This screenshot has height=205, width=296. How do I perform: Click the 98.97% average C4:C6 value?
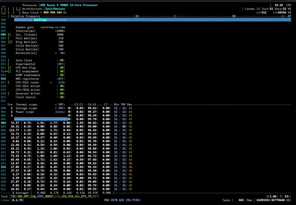point(93,193)
